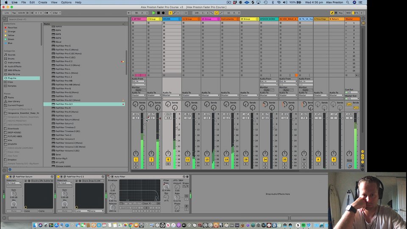
Task: Toggle track activator 11 on 11 Group
Action: (187, 159)
